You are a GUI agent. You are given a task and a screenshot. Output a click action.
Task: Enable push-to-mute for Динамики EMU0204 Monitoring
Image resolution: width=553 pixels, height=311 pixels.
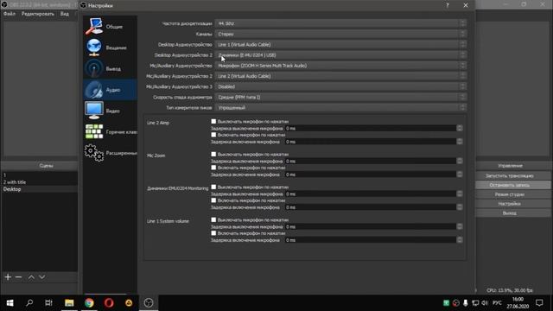(x=213, y=187)
